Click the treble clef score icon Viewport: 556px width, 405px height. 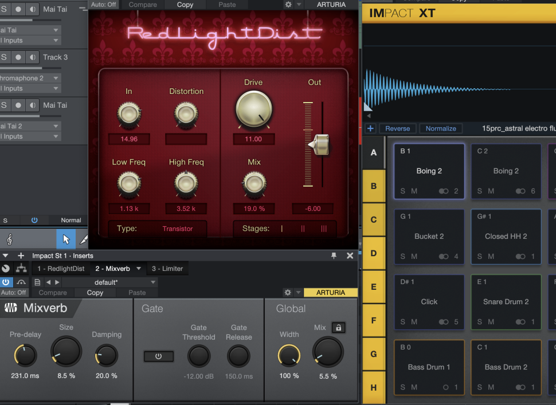pos(10,239)
